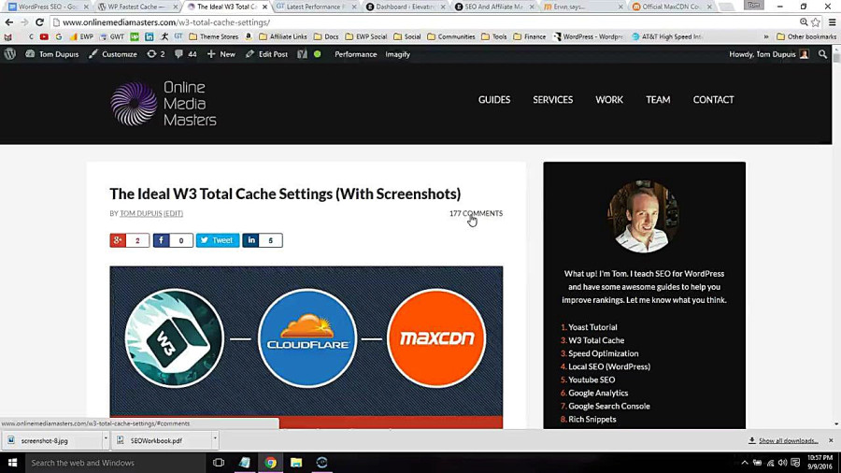
Task: Click the admin bar search magnifier
Action: [x=822, y=54]
